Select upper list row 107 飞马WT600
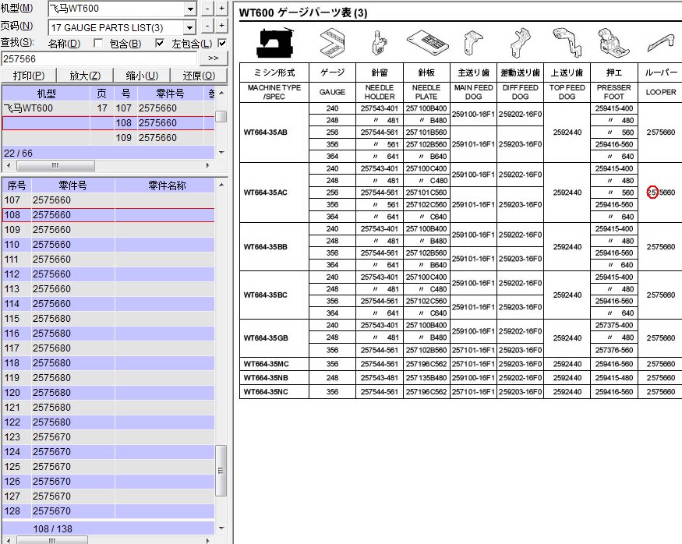This screenshot has width=682, height=544. [108, 108]
